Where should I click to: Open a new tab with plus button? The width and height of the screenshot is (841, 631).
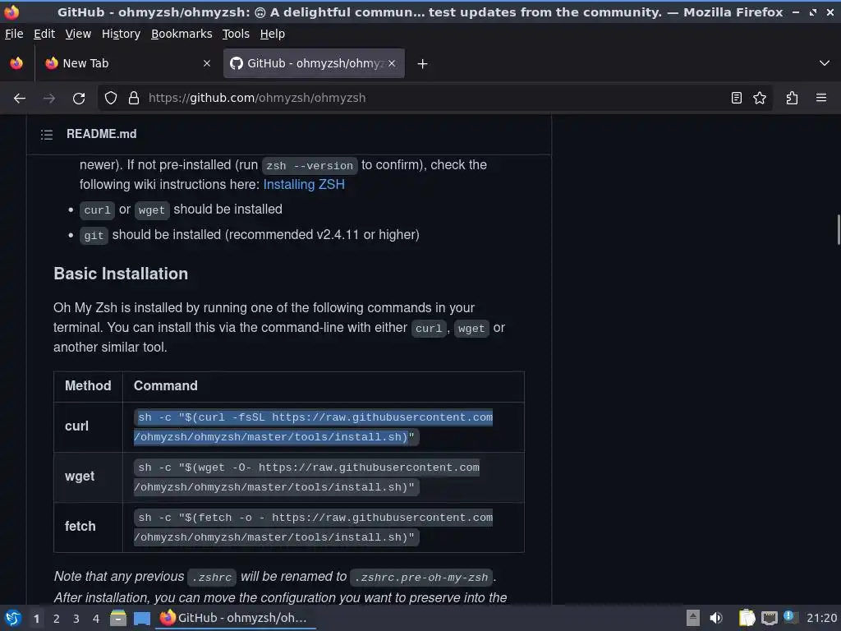click(422, 64)
